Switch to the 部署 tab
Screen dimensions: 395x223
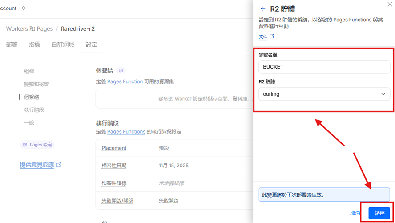click(x=12, y=45)
